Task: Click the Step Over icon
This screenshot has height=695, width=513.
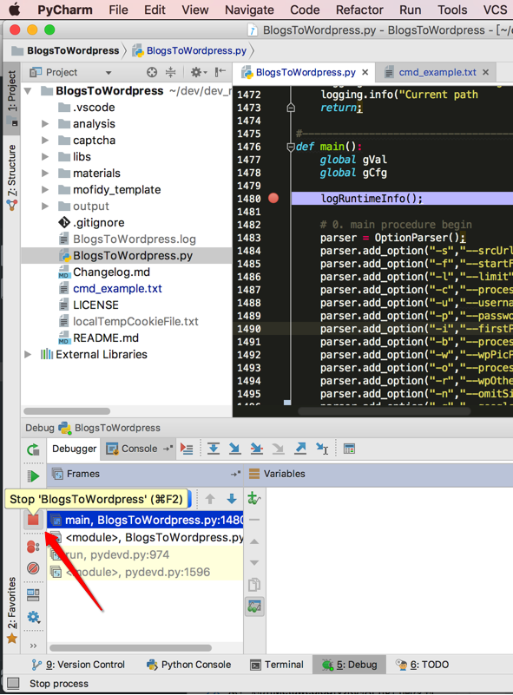Action: pyautogui.click(x=214, y=449)
